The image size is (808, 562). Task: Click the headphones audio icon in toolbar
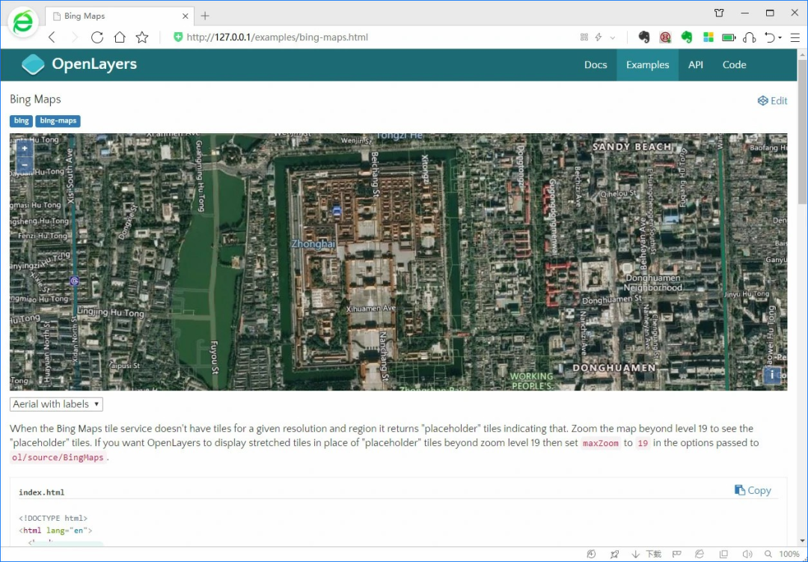point(750,37)
